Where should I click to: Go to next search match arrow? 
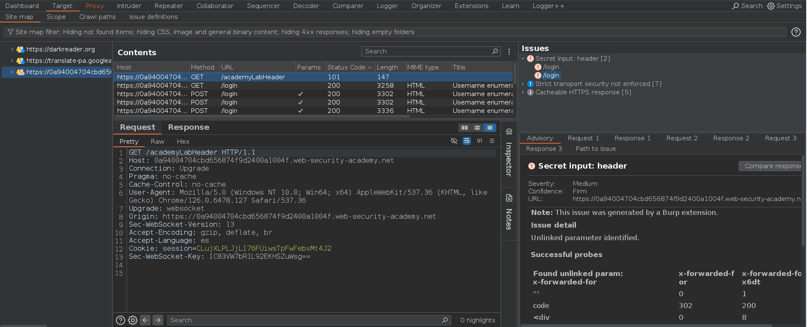(158, 320)
